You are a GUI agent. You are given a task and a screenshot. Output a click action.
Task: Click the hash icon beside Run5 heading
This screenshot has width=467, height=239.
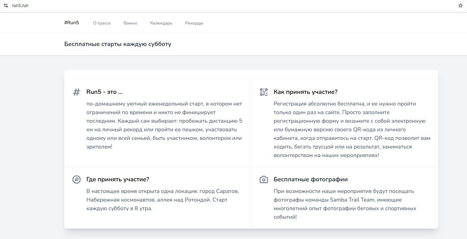point(76,92)
